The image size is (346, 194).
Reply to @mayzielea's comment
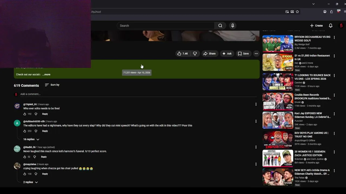[x=45, y=174]
